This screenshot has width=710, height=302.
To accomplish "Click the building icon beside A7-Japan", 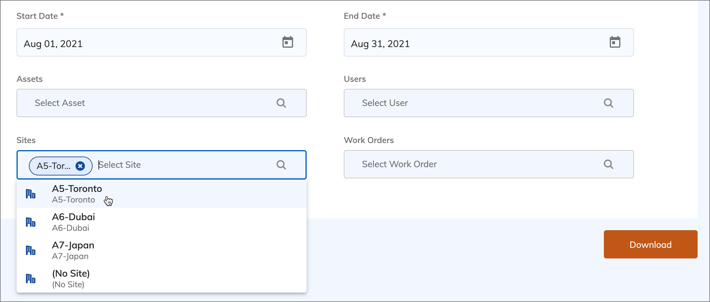I will click(x=31, y=250).
